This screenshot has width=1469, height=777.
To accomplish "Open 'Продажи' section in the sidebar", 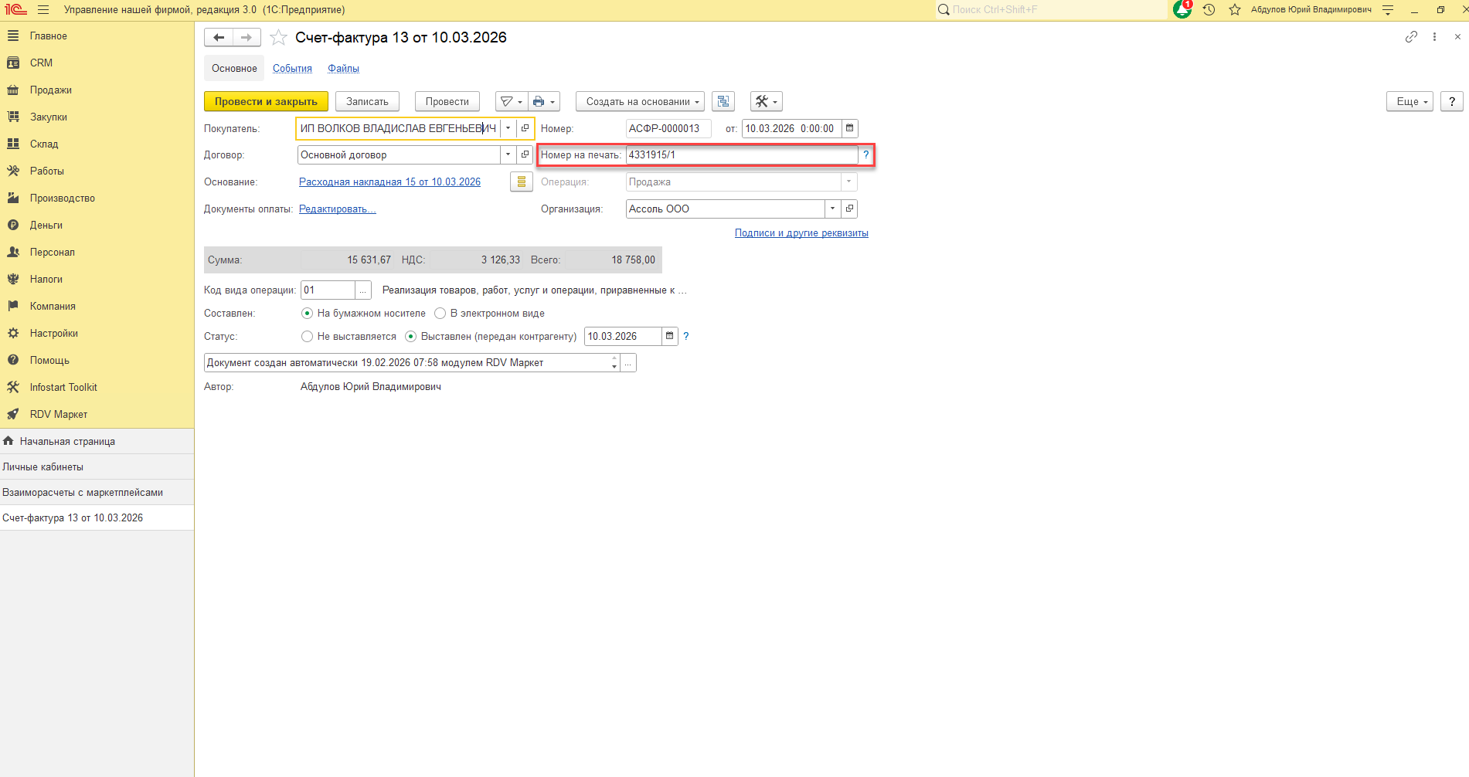I will (x=51, y=90).
